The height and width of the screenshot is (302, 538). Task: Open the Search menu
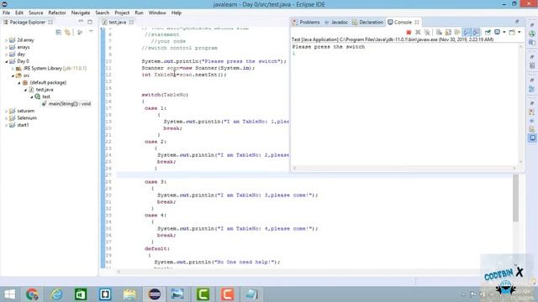pyautogui.click(x=103, y=13)
